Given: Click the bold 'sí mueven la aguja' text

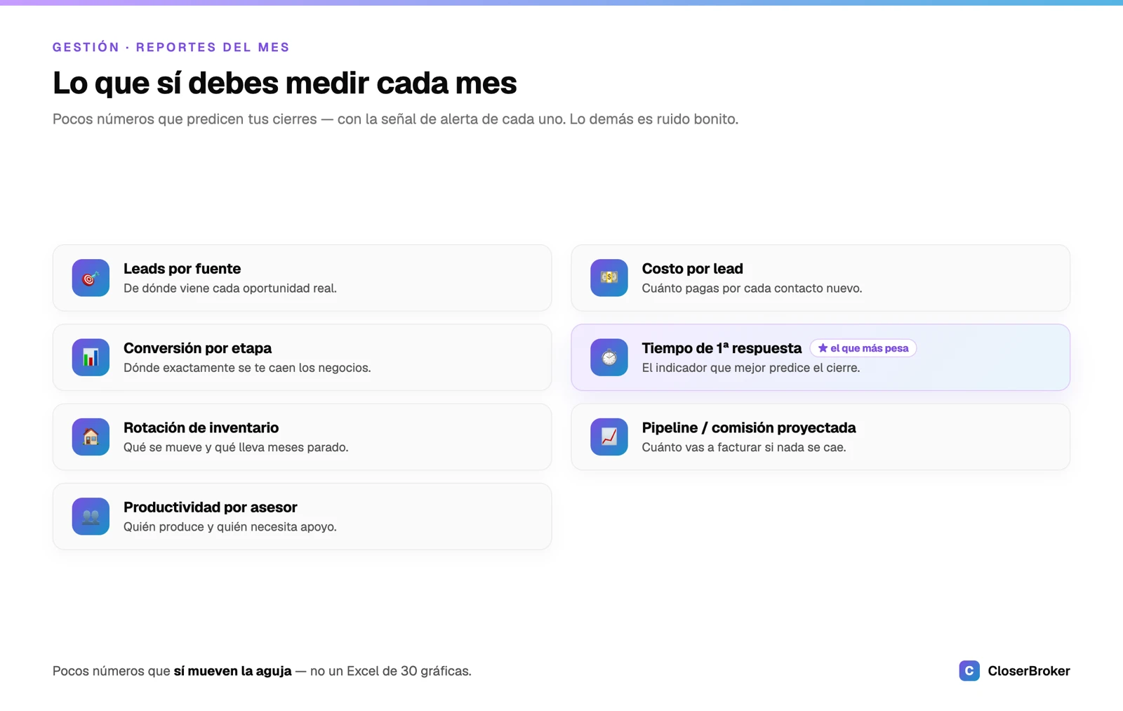Looking at the screenshot, I should point(232,671).
